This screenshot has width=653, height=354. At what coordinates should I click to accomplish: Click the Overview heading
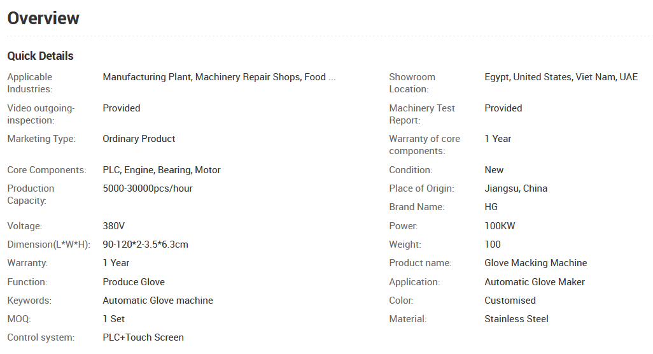coord(43,18)
